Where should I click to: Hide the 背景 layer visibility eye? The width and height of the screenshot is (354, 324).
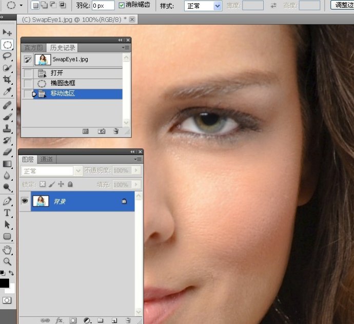click(x=25, y=200)
